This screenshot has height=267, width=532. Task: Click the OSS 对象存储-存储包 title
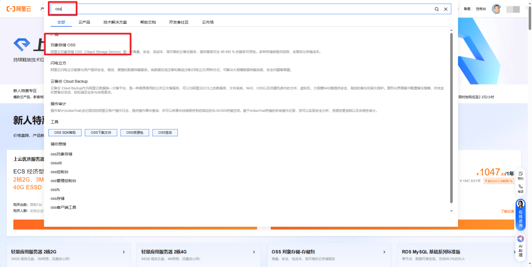click(x=293, y=252)
